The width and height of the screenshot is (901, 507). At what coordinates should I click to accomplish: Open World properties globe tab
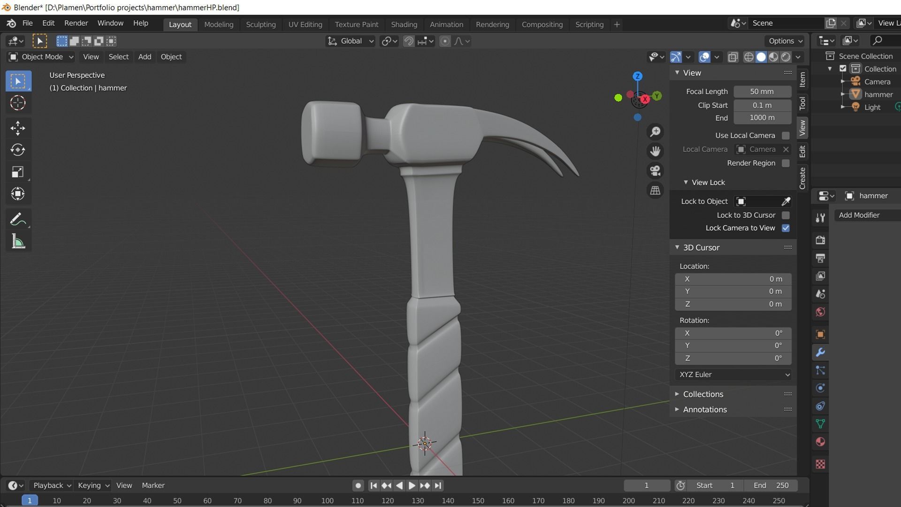point(820,312)
